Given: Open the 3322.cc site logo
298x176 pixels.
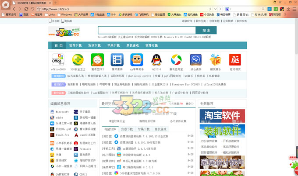Looking at the screenshot, I should coord(64,32).
